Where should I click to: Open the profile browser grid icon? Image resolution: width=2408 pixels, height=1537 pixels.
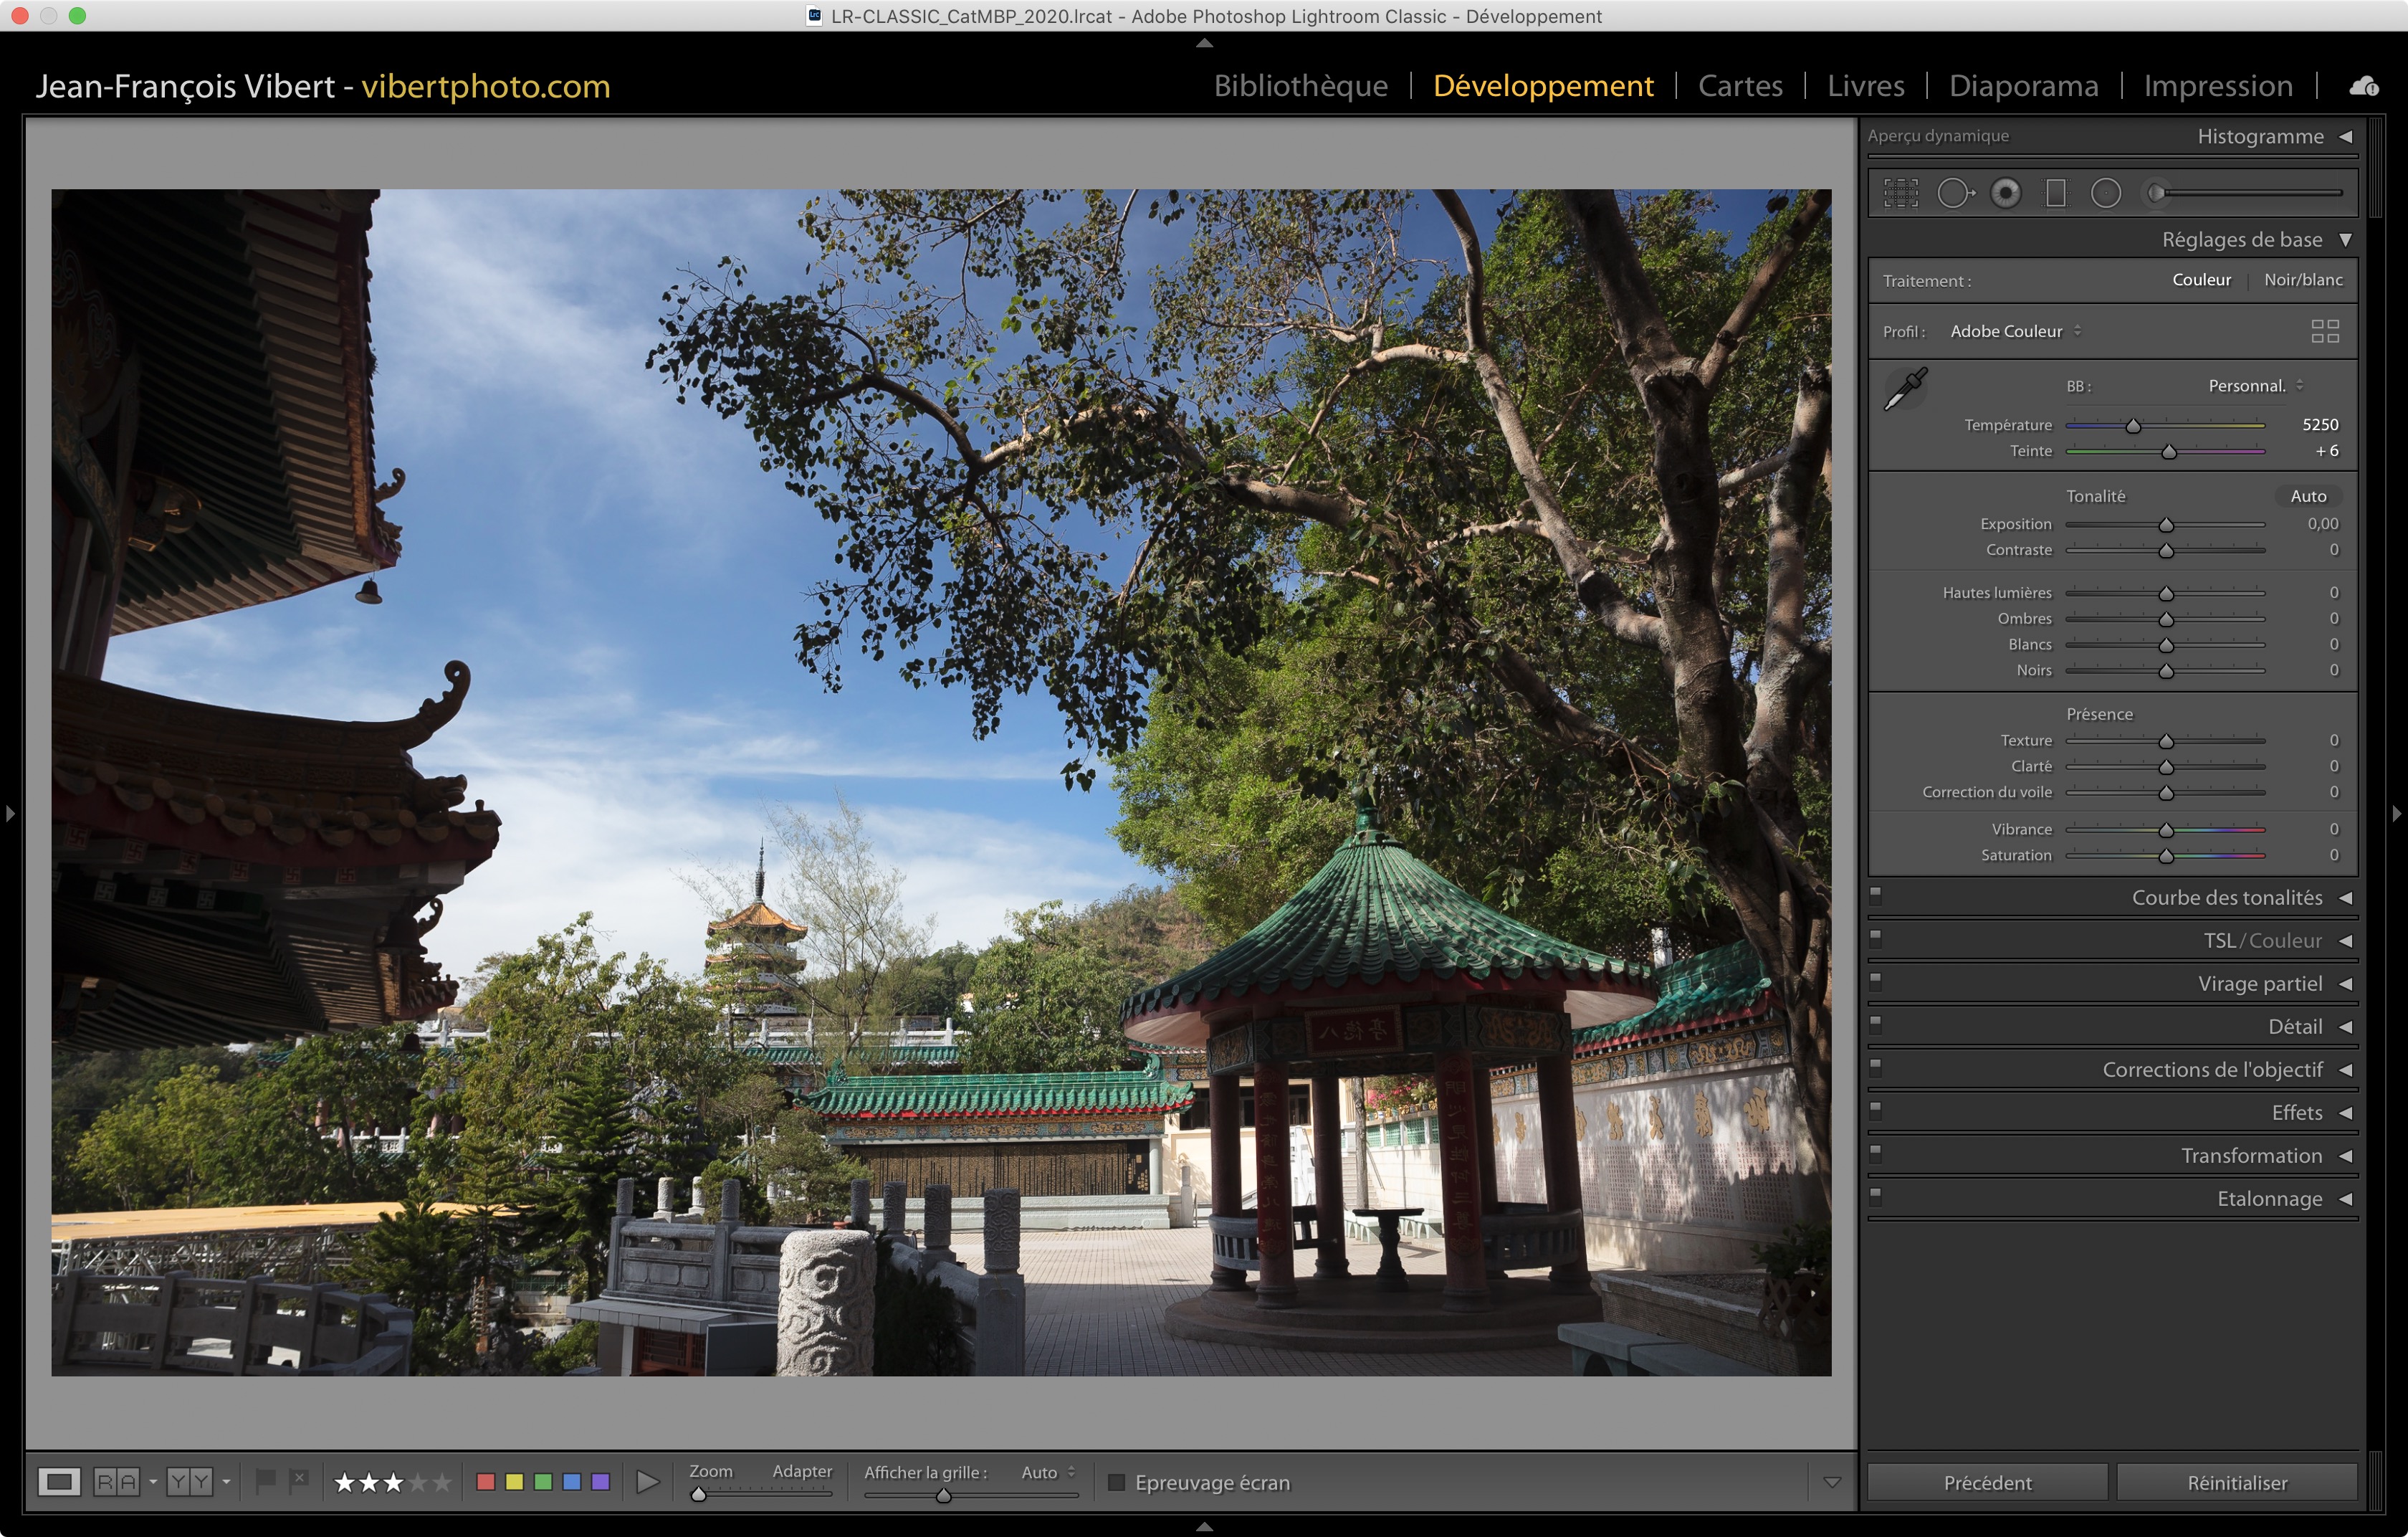(x=2324, y=331)
